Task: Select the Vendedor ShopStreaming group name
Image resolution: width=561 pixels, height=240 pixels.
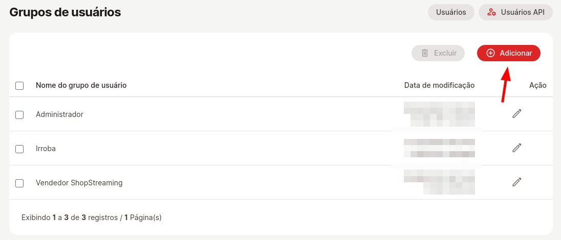Action: tap(79, 183)
